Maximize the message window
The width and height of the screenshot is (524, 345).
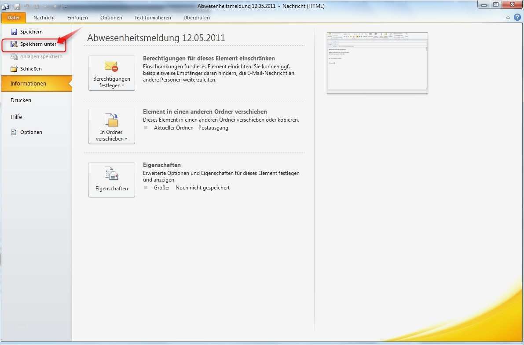click(496, 5)
